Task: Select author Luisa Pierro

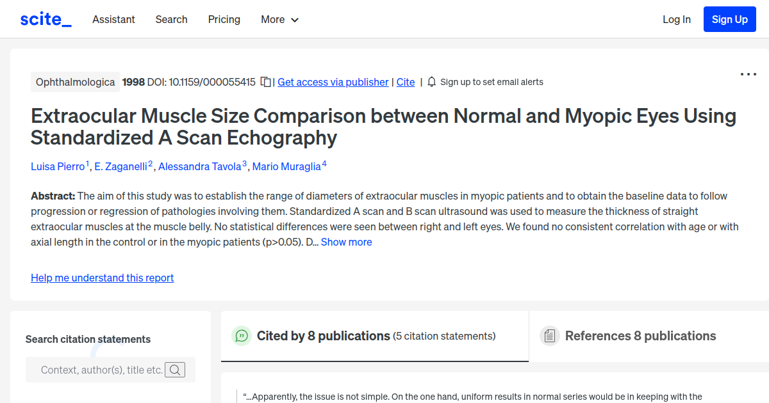Action: (58, 166)
